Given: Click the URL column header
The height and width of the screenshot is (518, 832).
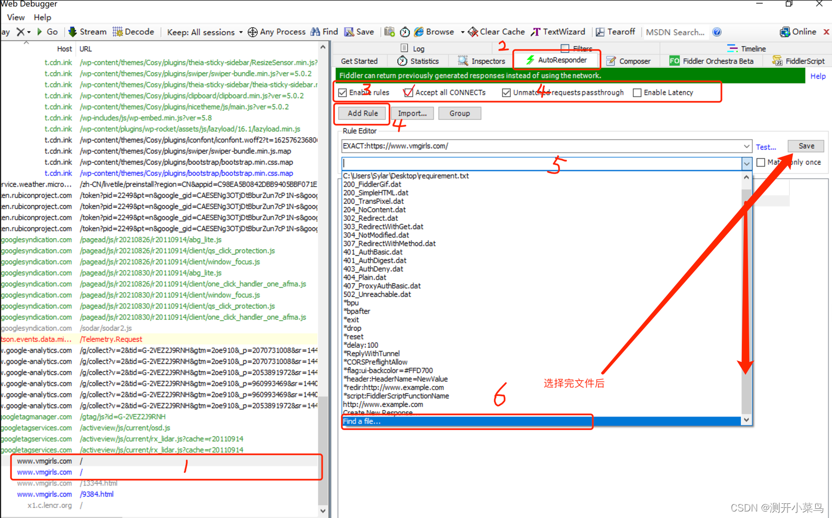Looking at the screenshot, I should coord(86,49).
